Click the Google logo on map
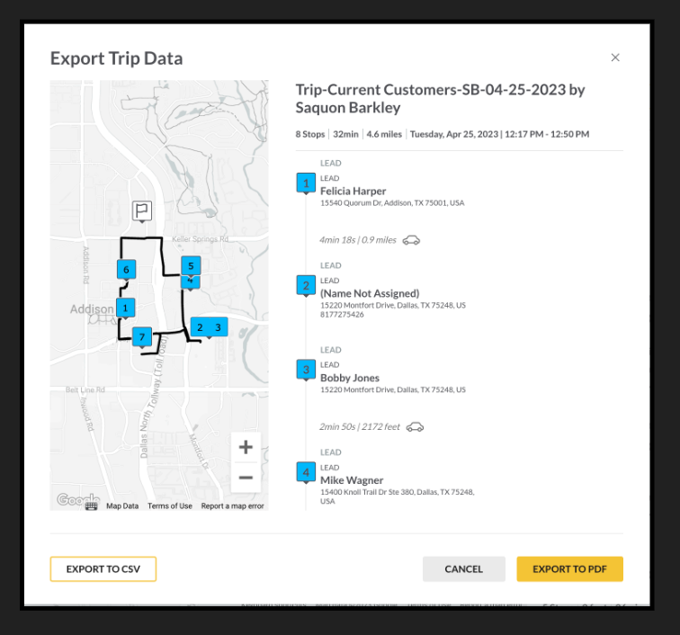The height and width of the screenshot is (635, 680). 78,500
